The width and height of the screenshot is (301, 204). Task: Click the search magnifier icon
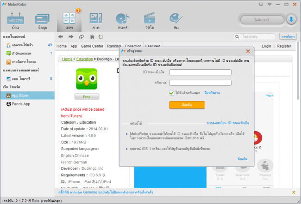(237, 36)
